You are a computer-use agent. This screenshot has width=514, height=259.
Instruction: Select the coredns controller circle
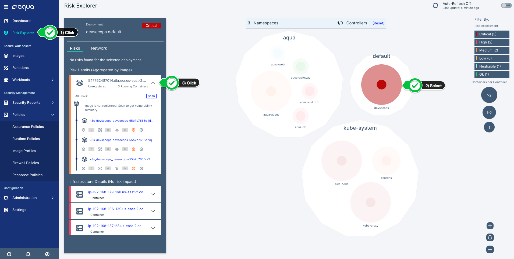[x=386, y=161]
